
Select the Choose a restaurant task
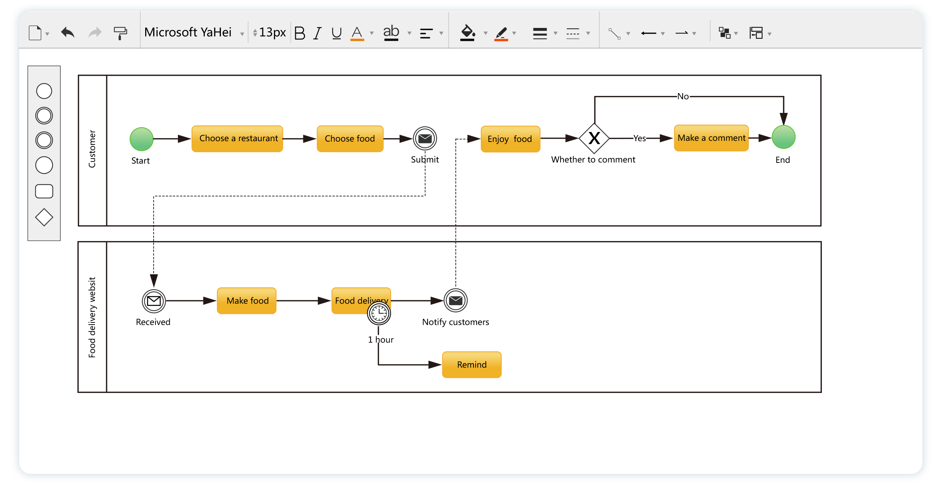237,139
